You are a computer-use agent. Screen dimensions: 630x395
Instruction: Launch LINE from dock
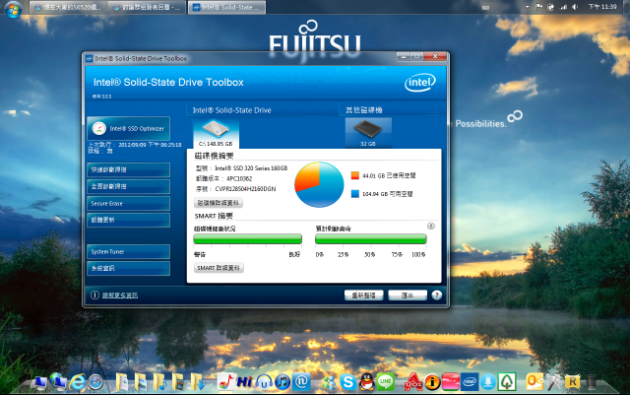(x=385, y=382)
